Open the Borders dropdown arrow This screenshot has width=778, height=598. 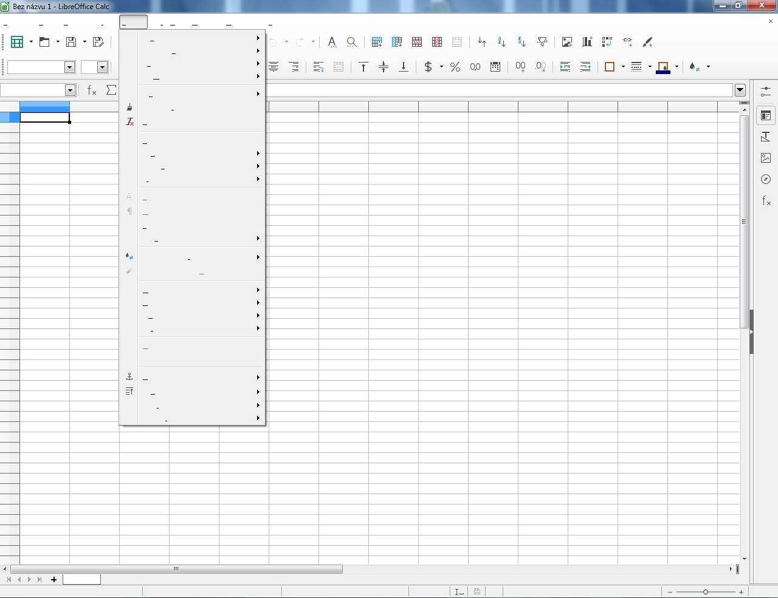[x=623, y=67]
